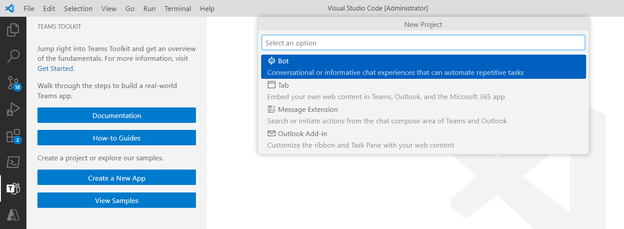Viewport: 624px width, 229px height.
Task: Open the Selection menu
Action: pos(78,8)
